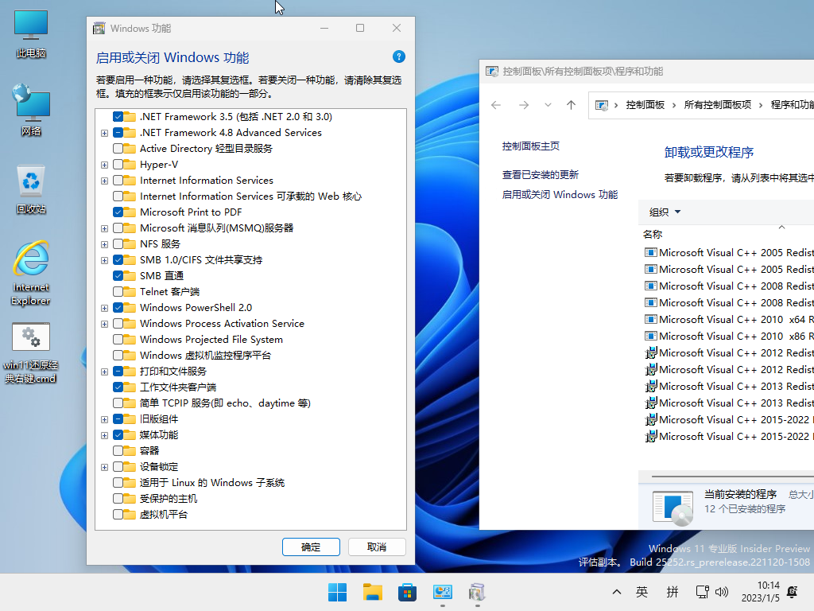Open the help icon in Windows Features dialog
Viewport: 814px width, 611px height.
[x=399, y=56]
